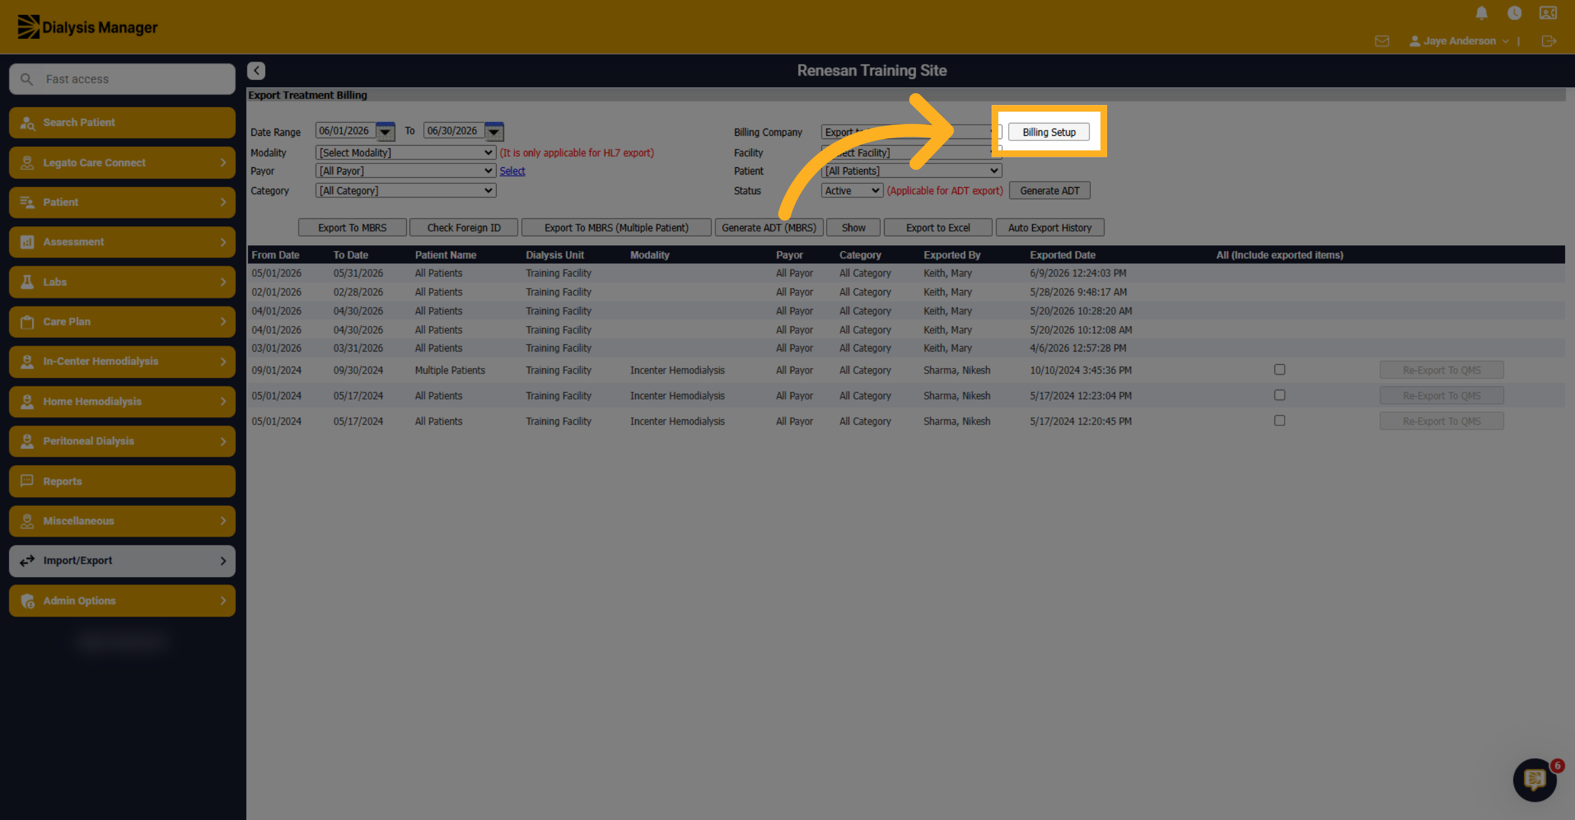Open the Modality dropdown
1575x820 pixels.
tap(406, 153)
